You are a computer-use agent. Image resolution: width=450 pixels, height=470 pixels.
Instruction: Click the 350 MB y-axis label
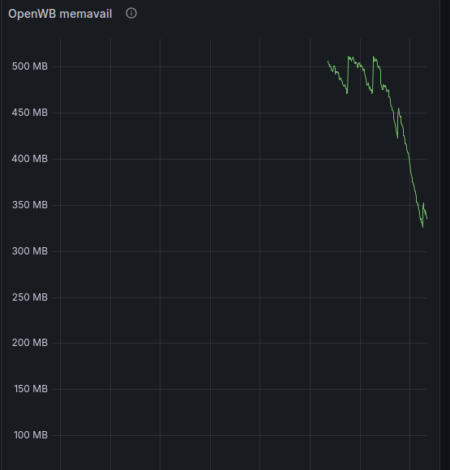30,205
